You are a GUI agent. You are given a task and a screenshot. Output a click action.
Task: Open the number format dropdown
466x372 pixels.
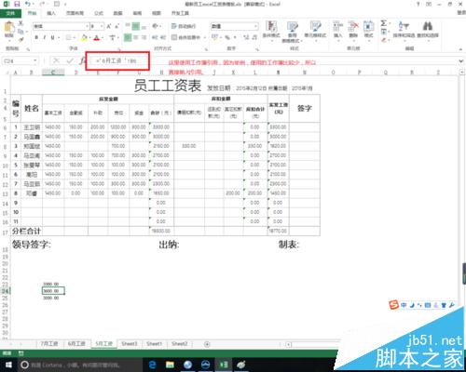(255, 26)
